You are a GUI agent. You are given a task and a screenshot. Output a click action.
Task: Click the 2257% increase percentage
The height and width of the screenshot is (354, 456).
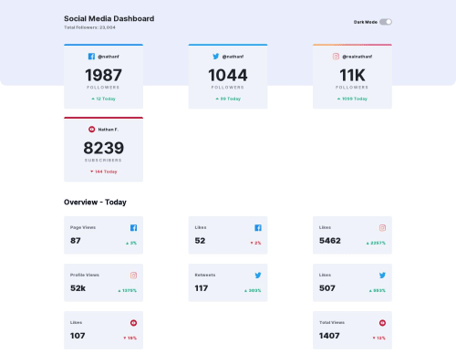click(x=376, y=243)
